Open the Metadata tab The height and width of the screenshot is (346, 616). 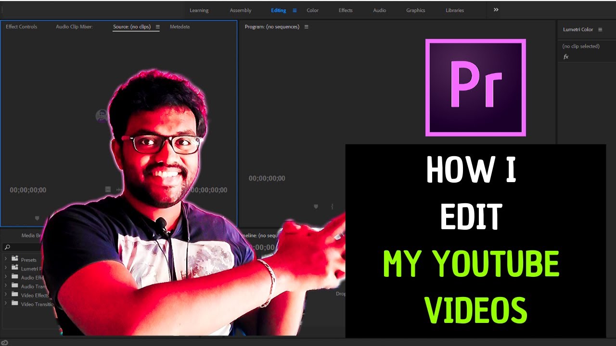coord(180,26)
